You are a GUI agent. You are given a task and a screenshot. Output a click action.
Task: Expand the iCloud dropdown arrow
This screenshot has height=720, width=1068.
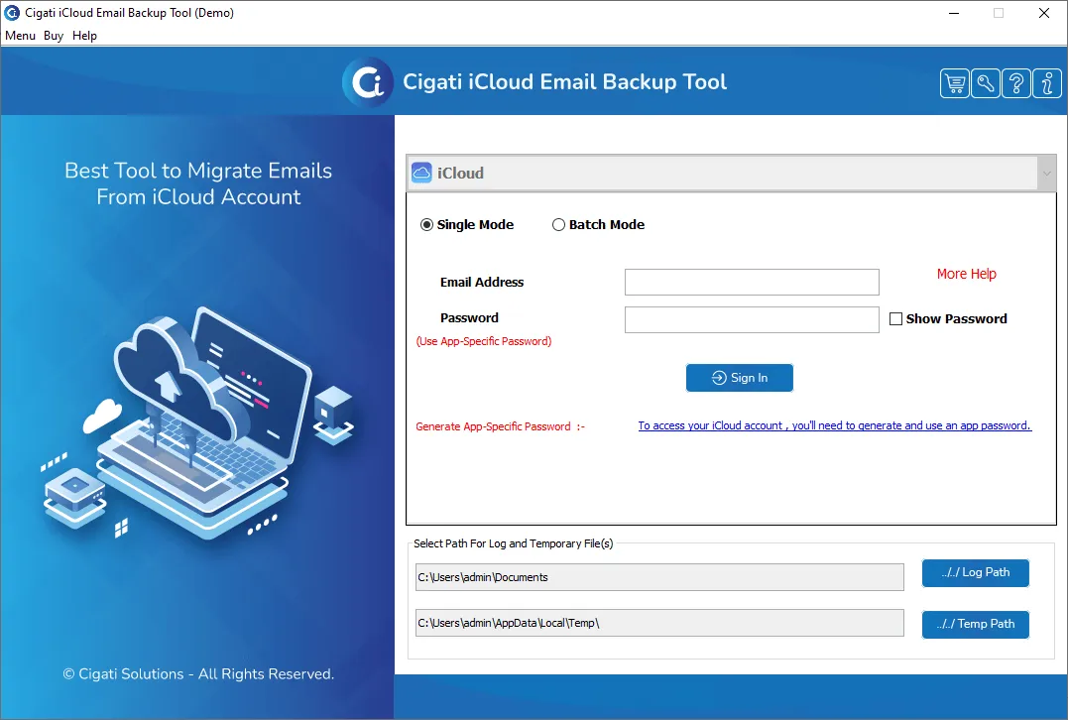(1046, 174)
